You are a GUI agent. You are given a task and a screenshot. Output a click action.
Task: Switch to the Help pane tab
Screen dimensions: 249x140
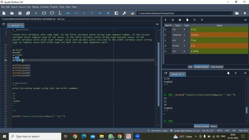[190, 67]
